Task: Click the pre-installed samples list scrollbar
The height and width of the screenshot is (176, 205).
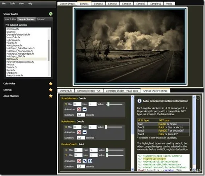Action: coord(49,50)
